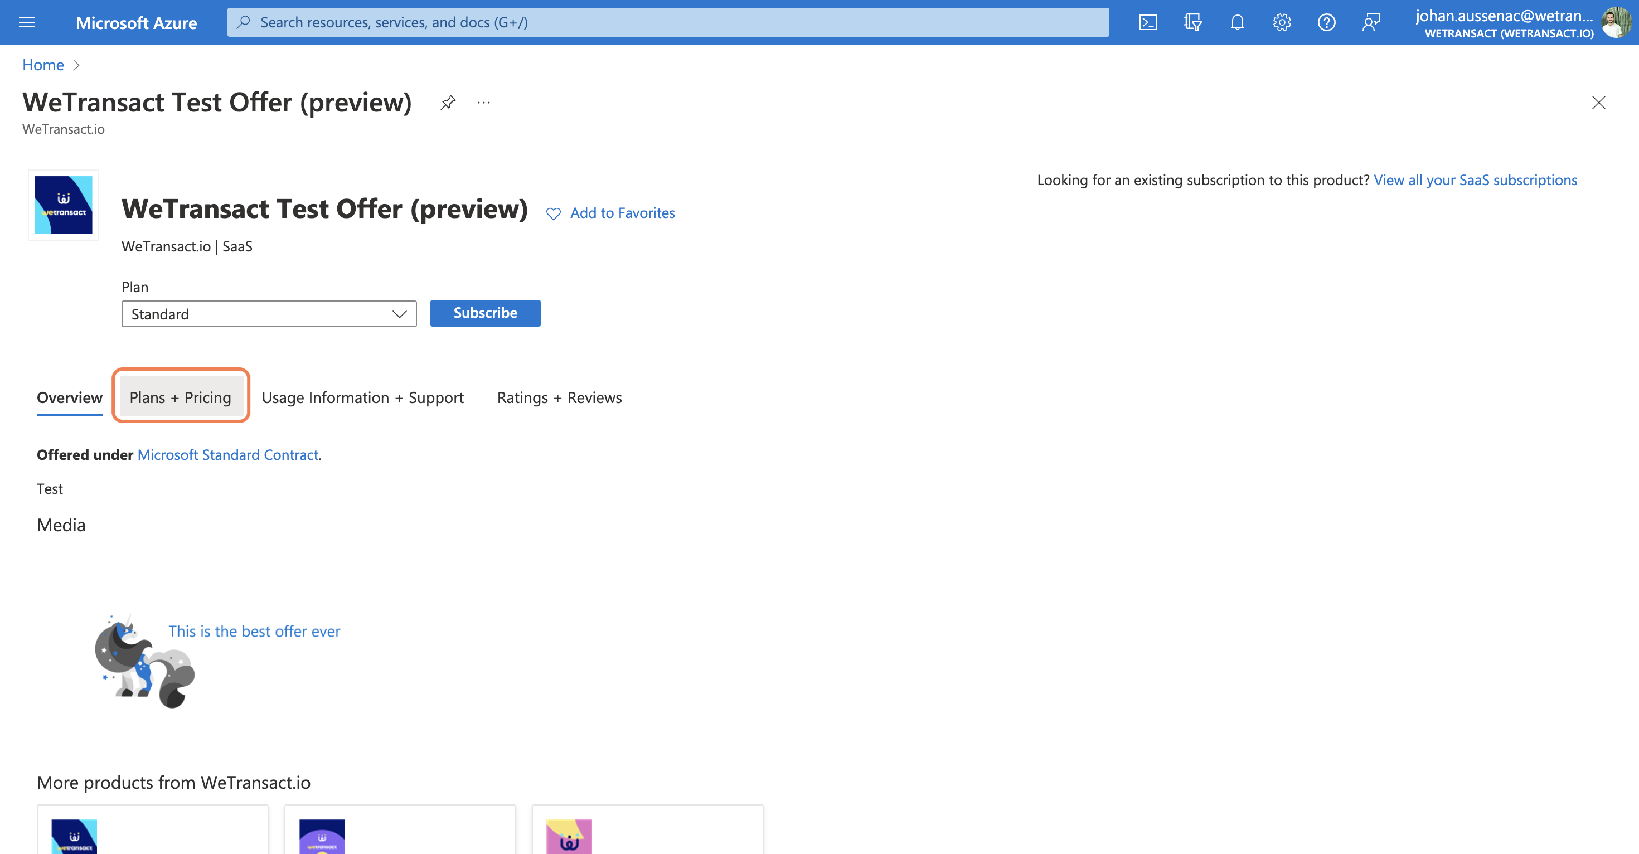Open the Azure portal hamburger menu
This screenshot has height=854, width=1639.
pyautogui.click(x=27, y=23)
